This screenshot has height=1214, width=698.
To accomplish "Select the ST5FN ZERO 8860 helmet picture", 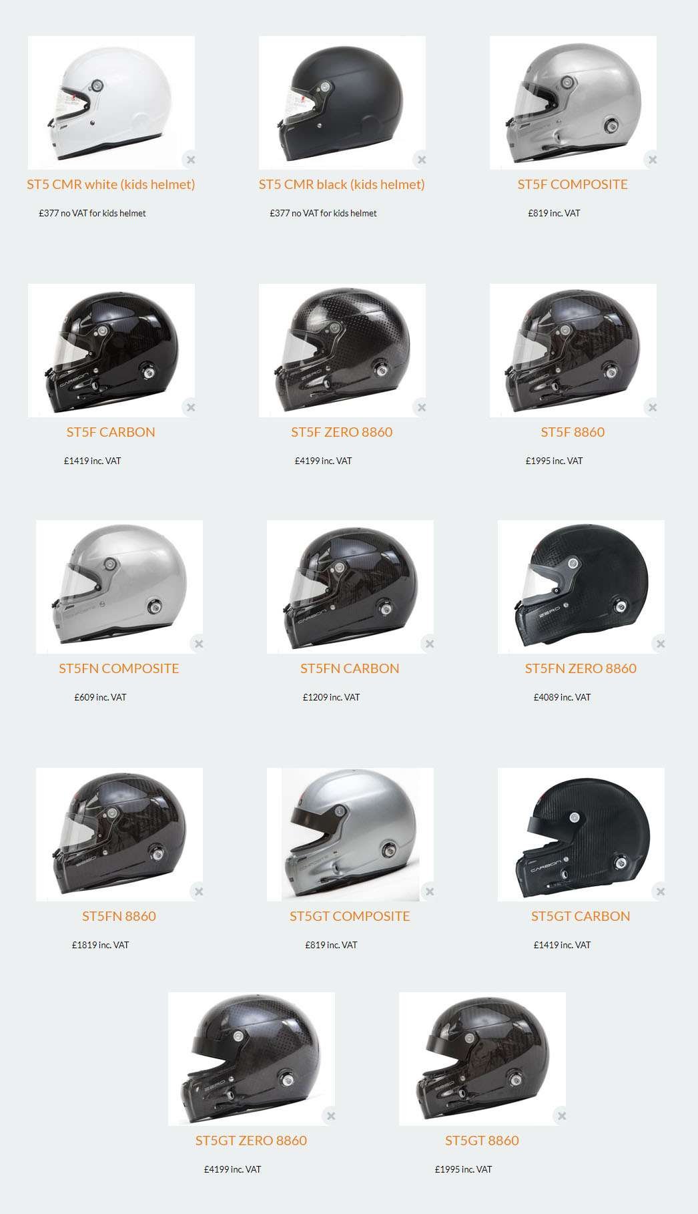I will (x=581, y=587).
